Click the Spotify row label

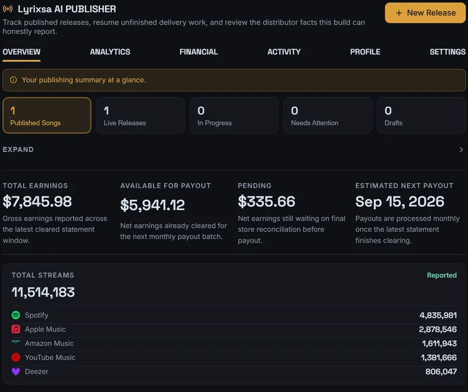37,316
